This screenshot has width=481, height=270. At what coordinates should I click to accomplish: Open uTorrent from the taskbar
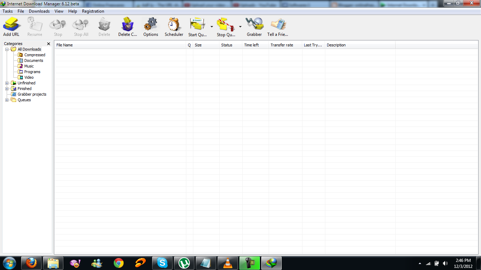click(184, 263)
